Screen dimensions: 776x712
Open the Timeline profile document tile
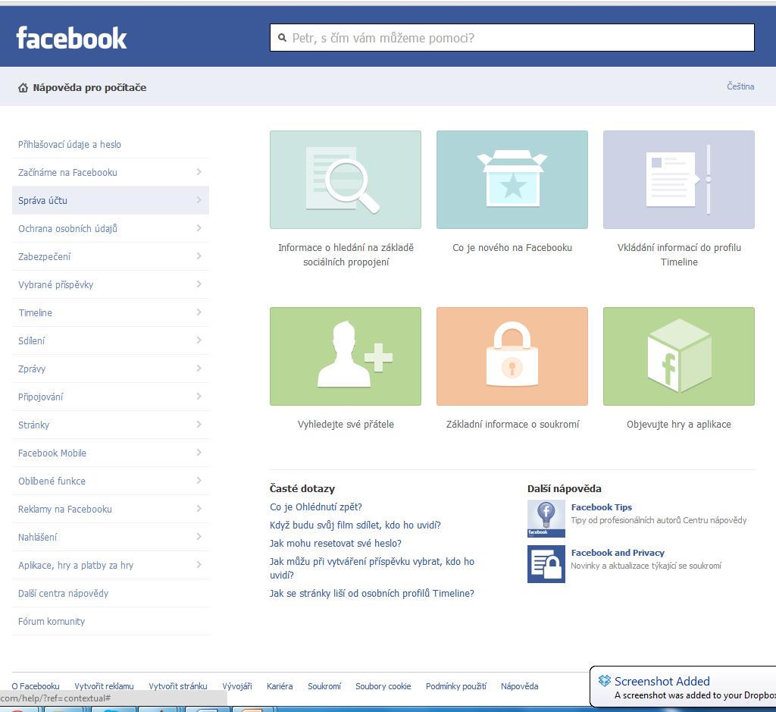click(679, 180)
